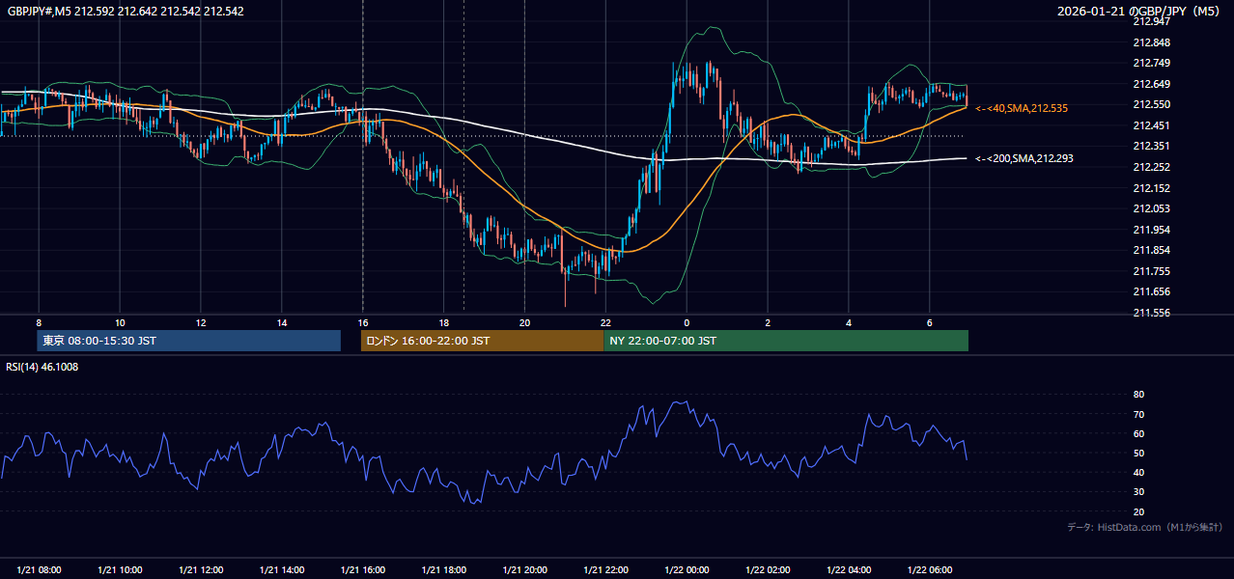Click bottom time label 1/21 14:00
Screen dimensions: 1234x579
(282, 569)
